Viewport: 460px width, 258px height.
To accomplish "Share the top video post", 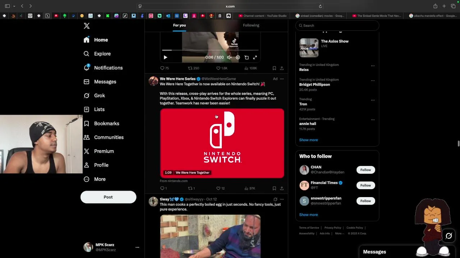I will coord(282,68).
